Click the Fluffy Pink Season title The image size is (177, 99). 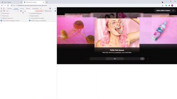(117, 50)
